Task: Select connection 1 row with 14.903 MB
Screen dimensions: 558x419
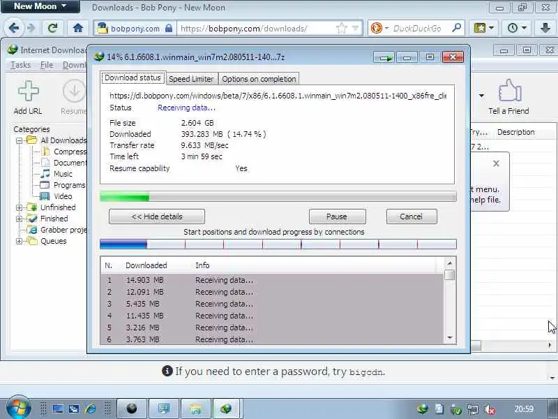Action: click(272, 280)
